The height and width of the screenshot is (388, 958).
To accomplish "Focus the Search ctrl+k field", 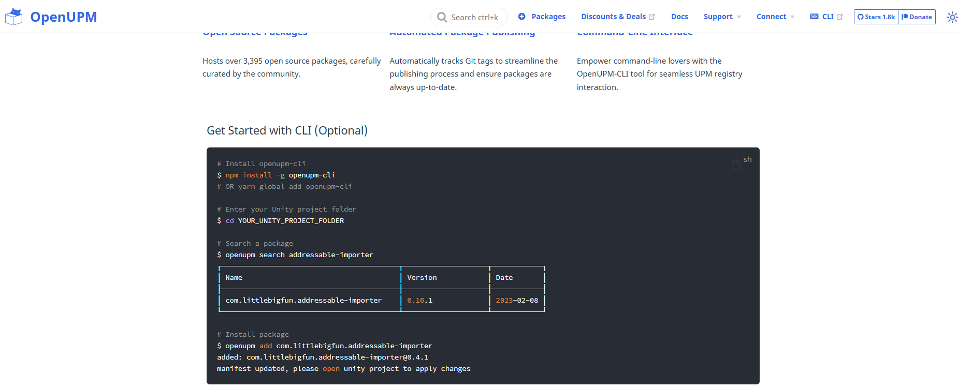I will pos(469,17).
